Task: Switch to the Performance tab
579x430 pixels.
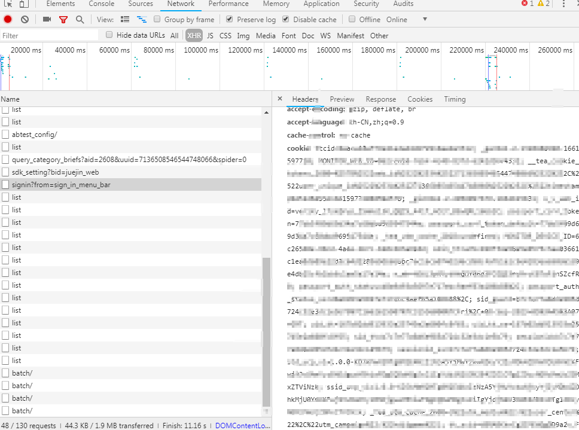Action: tap(228, 4)
